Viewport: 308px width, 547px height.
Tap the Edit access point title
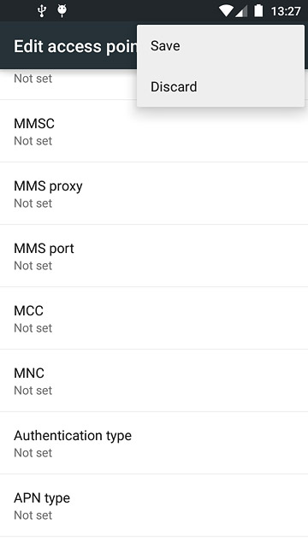coord(75,46)
